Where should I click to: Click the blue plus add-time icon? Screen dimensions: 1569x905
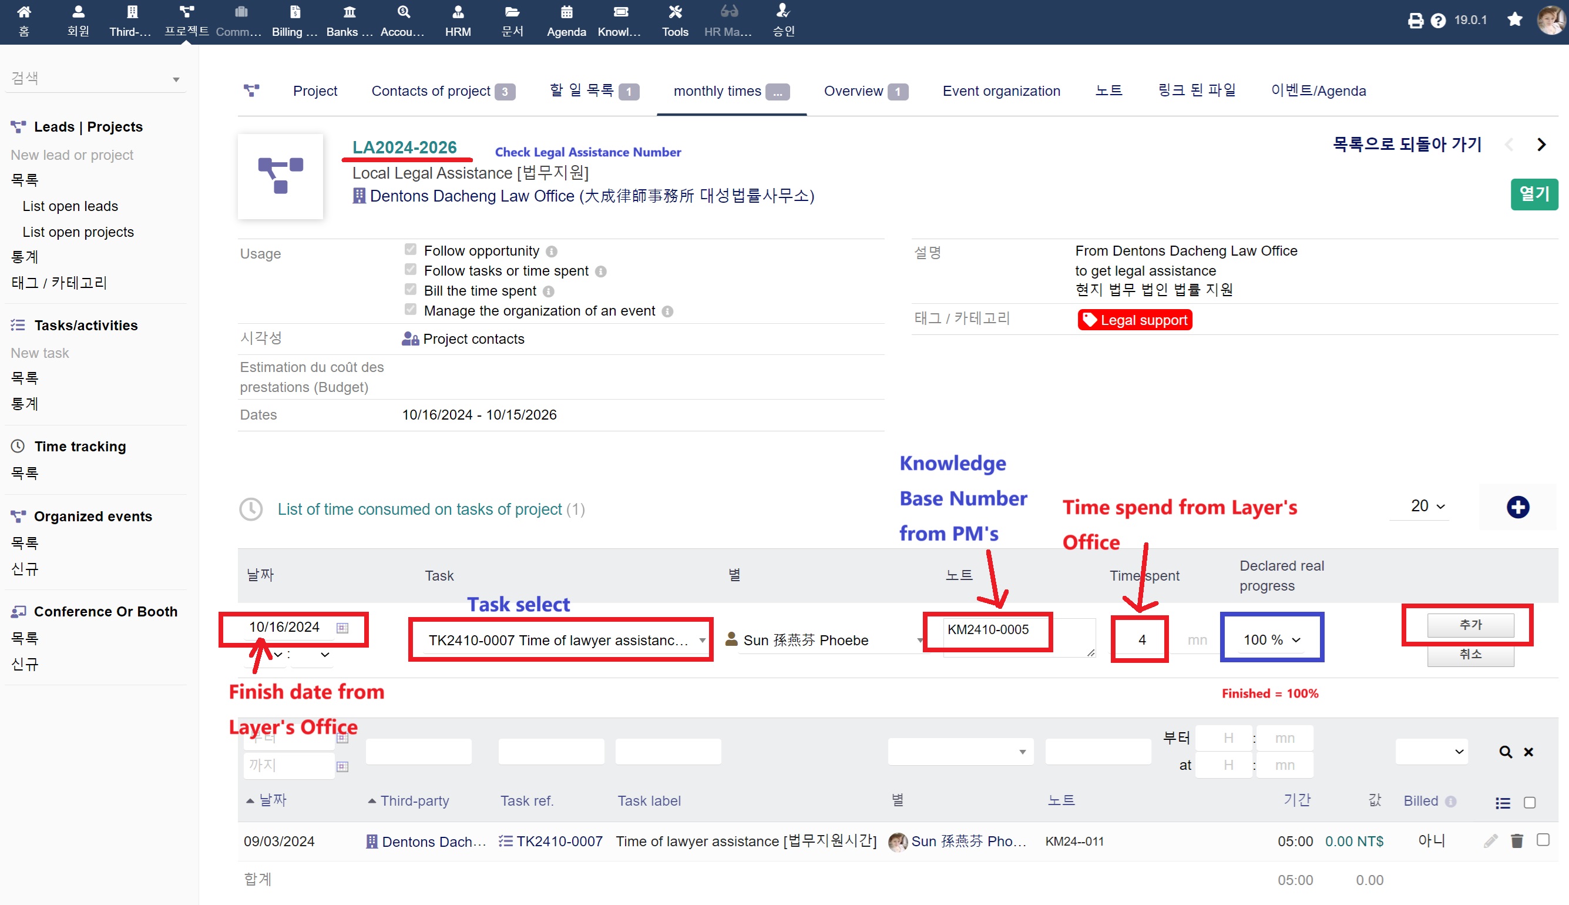[1517, 507]
